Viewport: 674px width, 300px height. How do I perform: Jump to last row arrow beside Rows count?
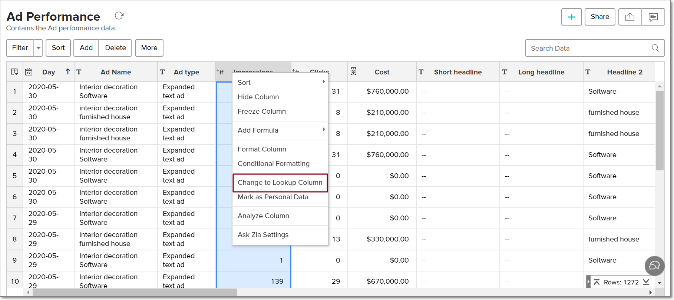(646, 282)
